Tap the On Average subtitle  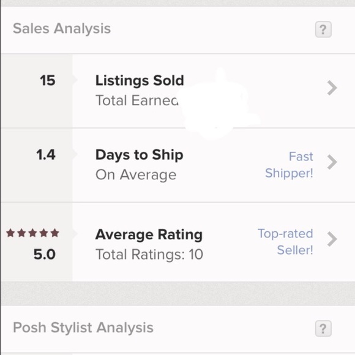pyautogui.click(x=136, y=175)
